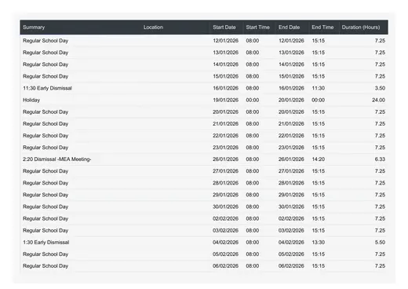Click the End Time column header
The image size is (408, 289).
coord(322,27)
